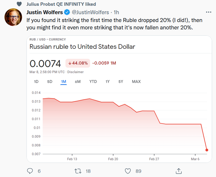Select the MAX chart range
The width and height of the screenshot is (216, 177).
(x=136, y=82)
